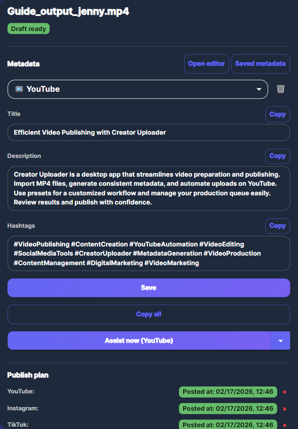The height and width of the screenshot is (429, 298).
Task: Click Copy all button
Action: tap(149, 314)
